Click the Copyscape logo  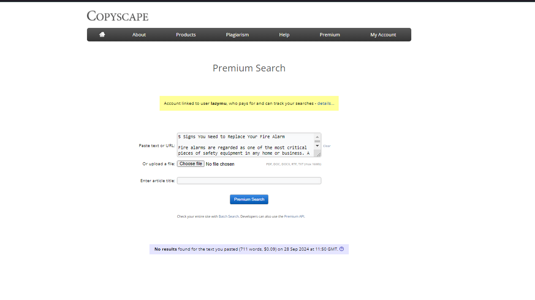(x=118, y=16)
